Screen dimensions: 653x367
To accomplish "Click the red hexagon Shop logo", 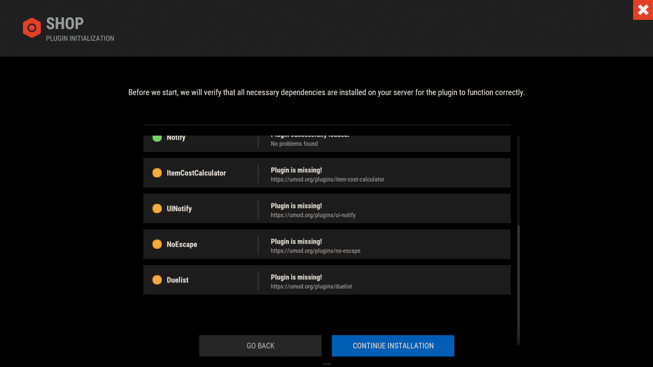I will [x=32, y=28].
